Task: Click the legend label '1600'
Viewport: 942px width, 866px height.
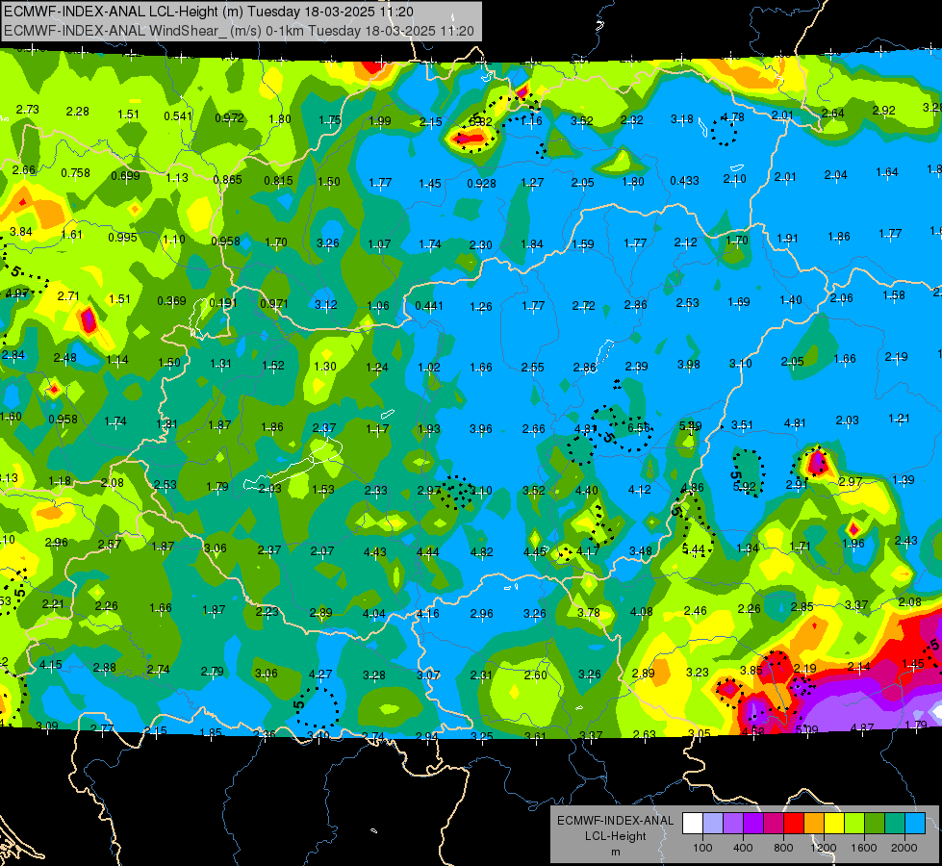Action: pyautogui.click(x=864, y=848)
